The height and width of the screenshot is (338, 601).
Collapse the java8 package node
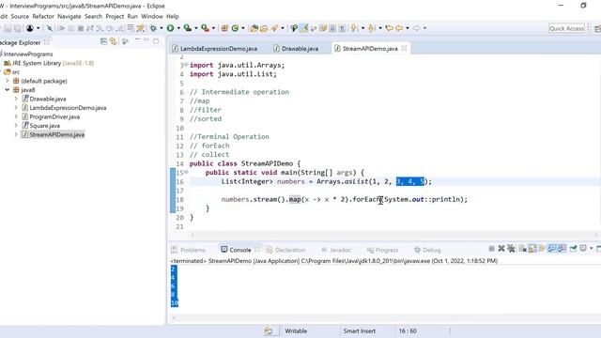[8, 90]
